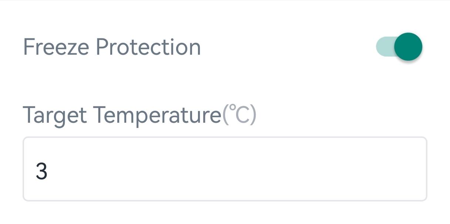The width and height of the screenshot is (450, 224).
Task: Disable Freeze Protection using the green switch
Action: point(400,47)
